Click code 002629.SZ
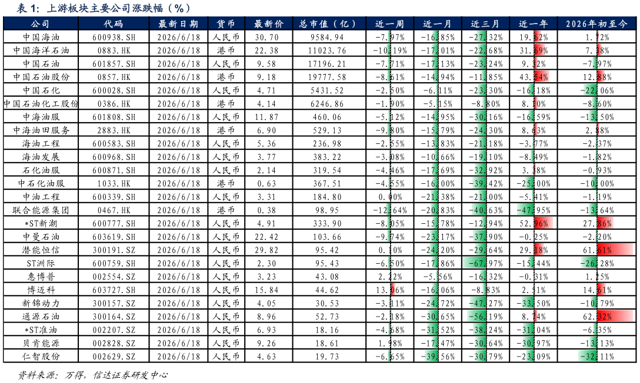The image size is (640, 383). click(x=114, y=357)
